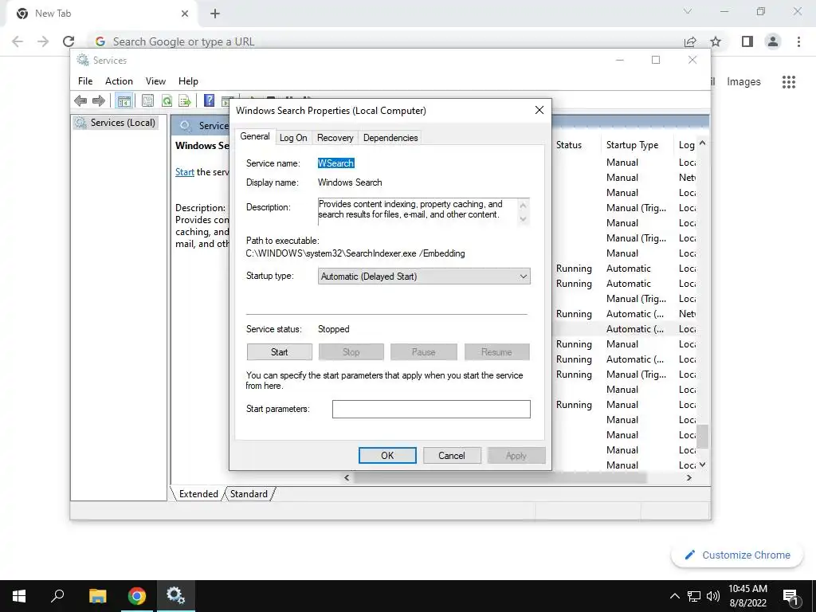Switch to the Recovery tab
816x612 pixels.
pyautogui.click(x=335, y=138)
